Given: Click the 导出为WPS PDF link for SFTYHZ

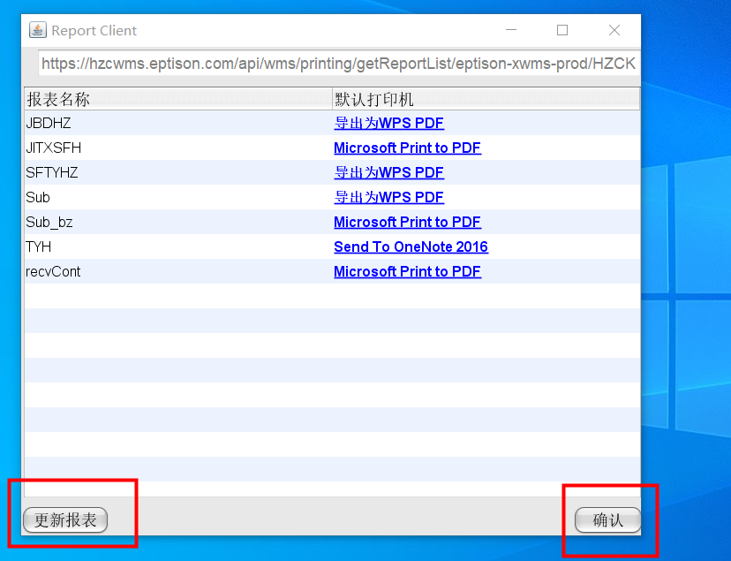Looking at the screenshot, I should pyautogui.click(x=388, y=173).
